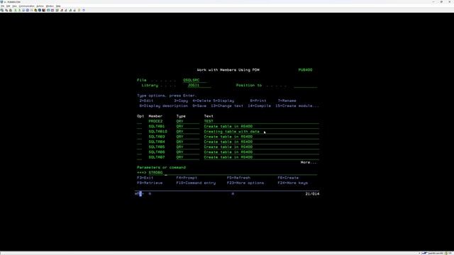Click the Opt field for member PROCE2

[x=139, y=121]
